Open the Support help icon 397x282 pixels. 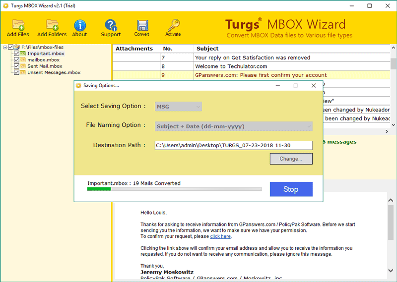tap(111, 25)
